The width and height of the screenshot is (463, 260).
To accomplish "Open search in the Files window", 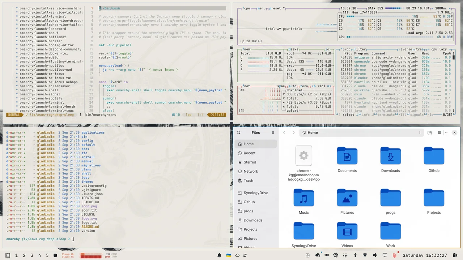I will (x=239, y=133).
